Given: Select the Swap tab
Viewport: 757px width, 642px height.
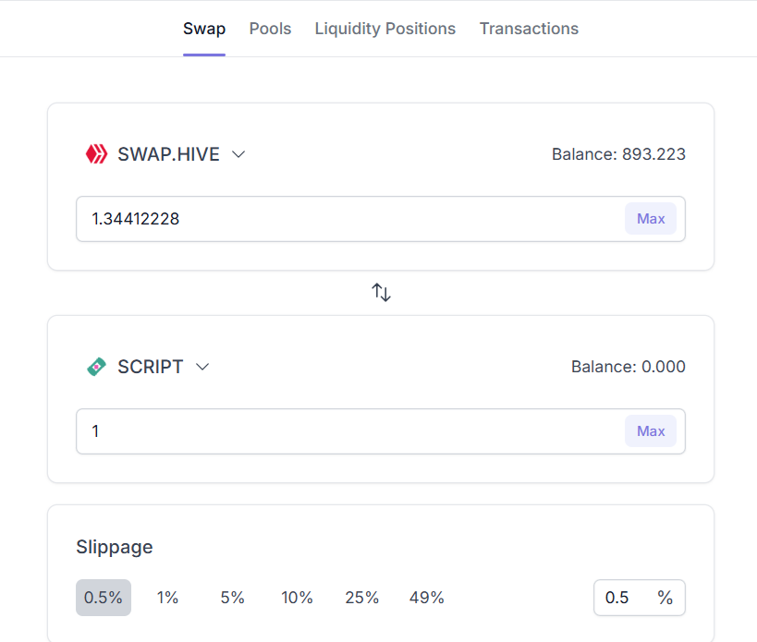Looking at the screenshot, I should (204, 29).
